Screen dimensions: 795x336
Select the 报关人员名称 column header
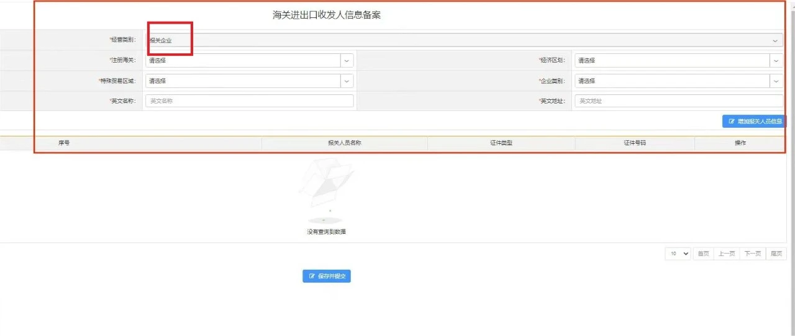tap(345, 143)
